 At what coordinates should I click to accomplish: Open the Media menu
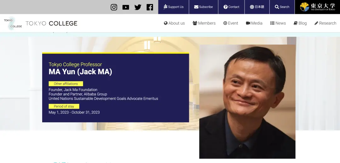[x=254, y=23]
